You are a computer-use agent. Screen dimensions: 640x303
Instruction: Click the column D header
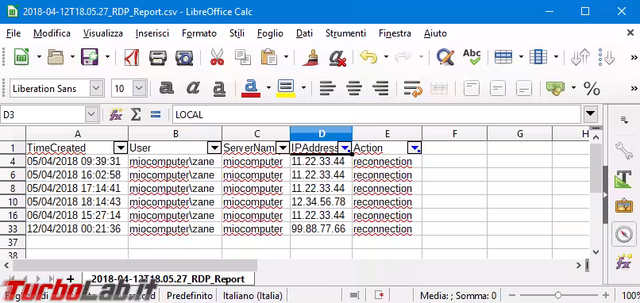pos(322,134)
